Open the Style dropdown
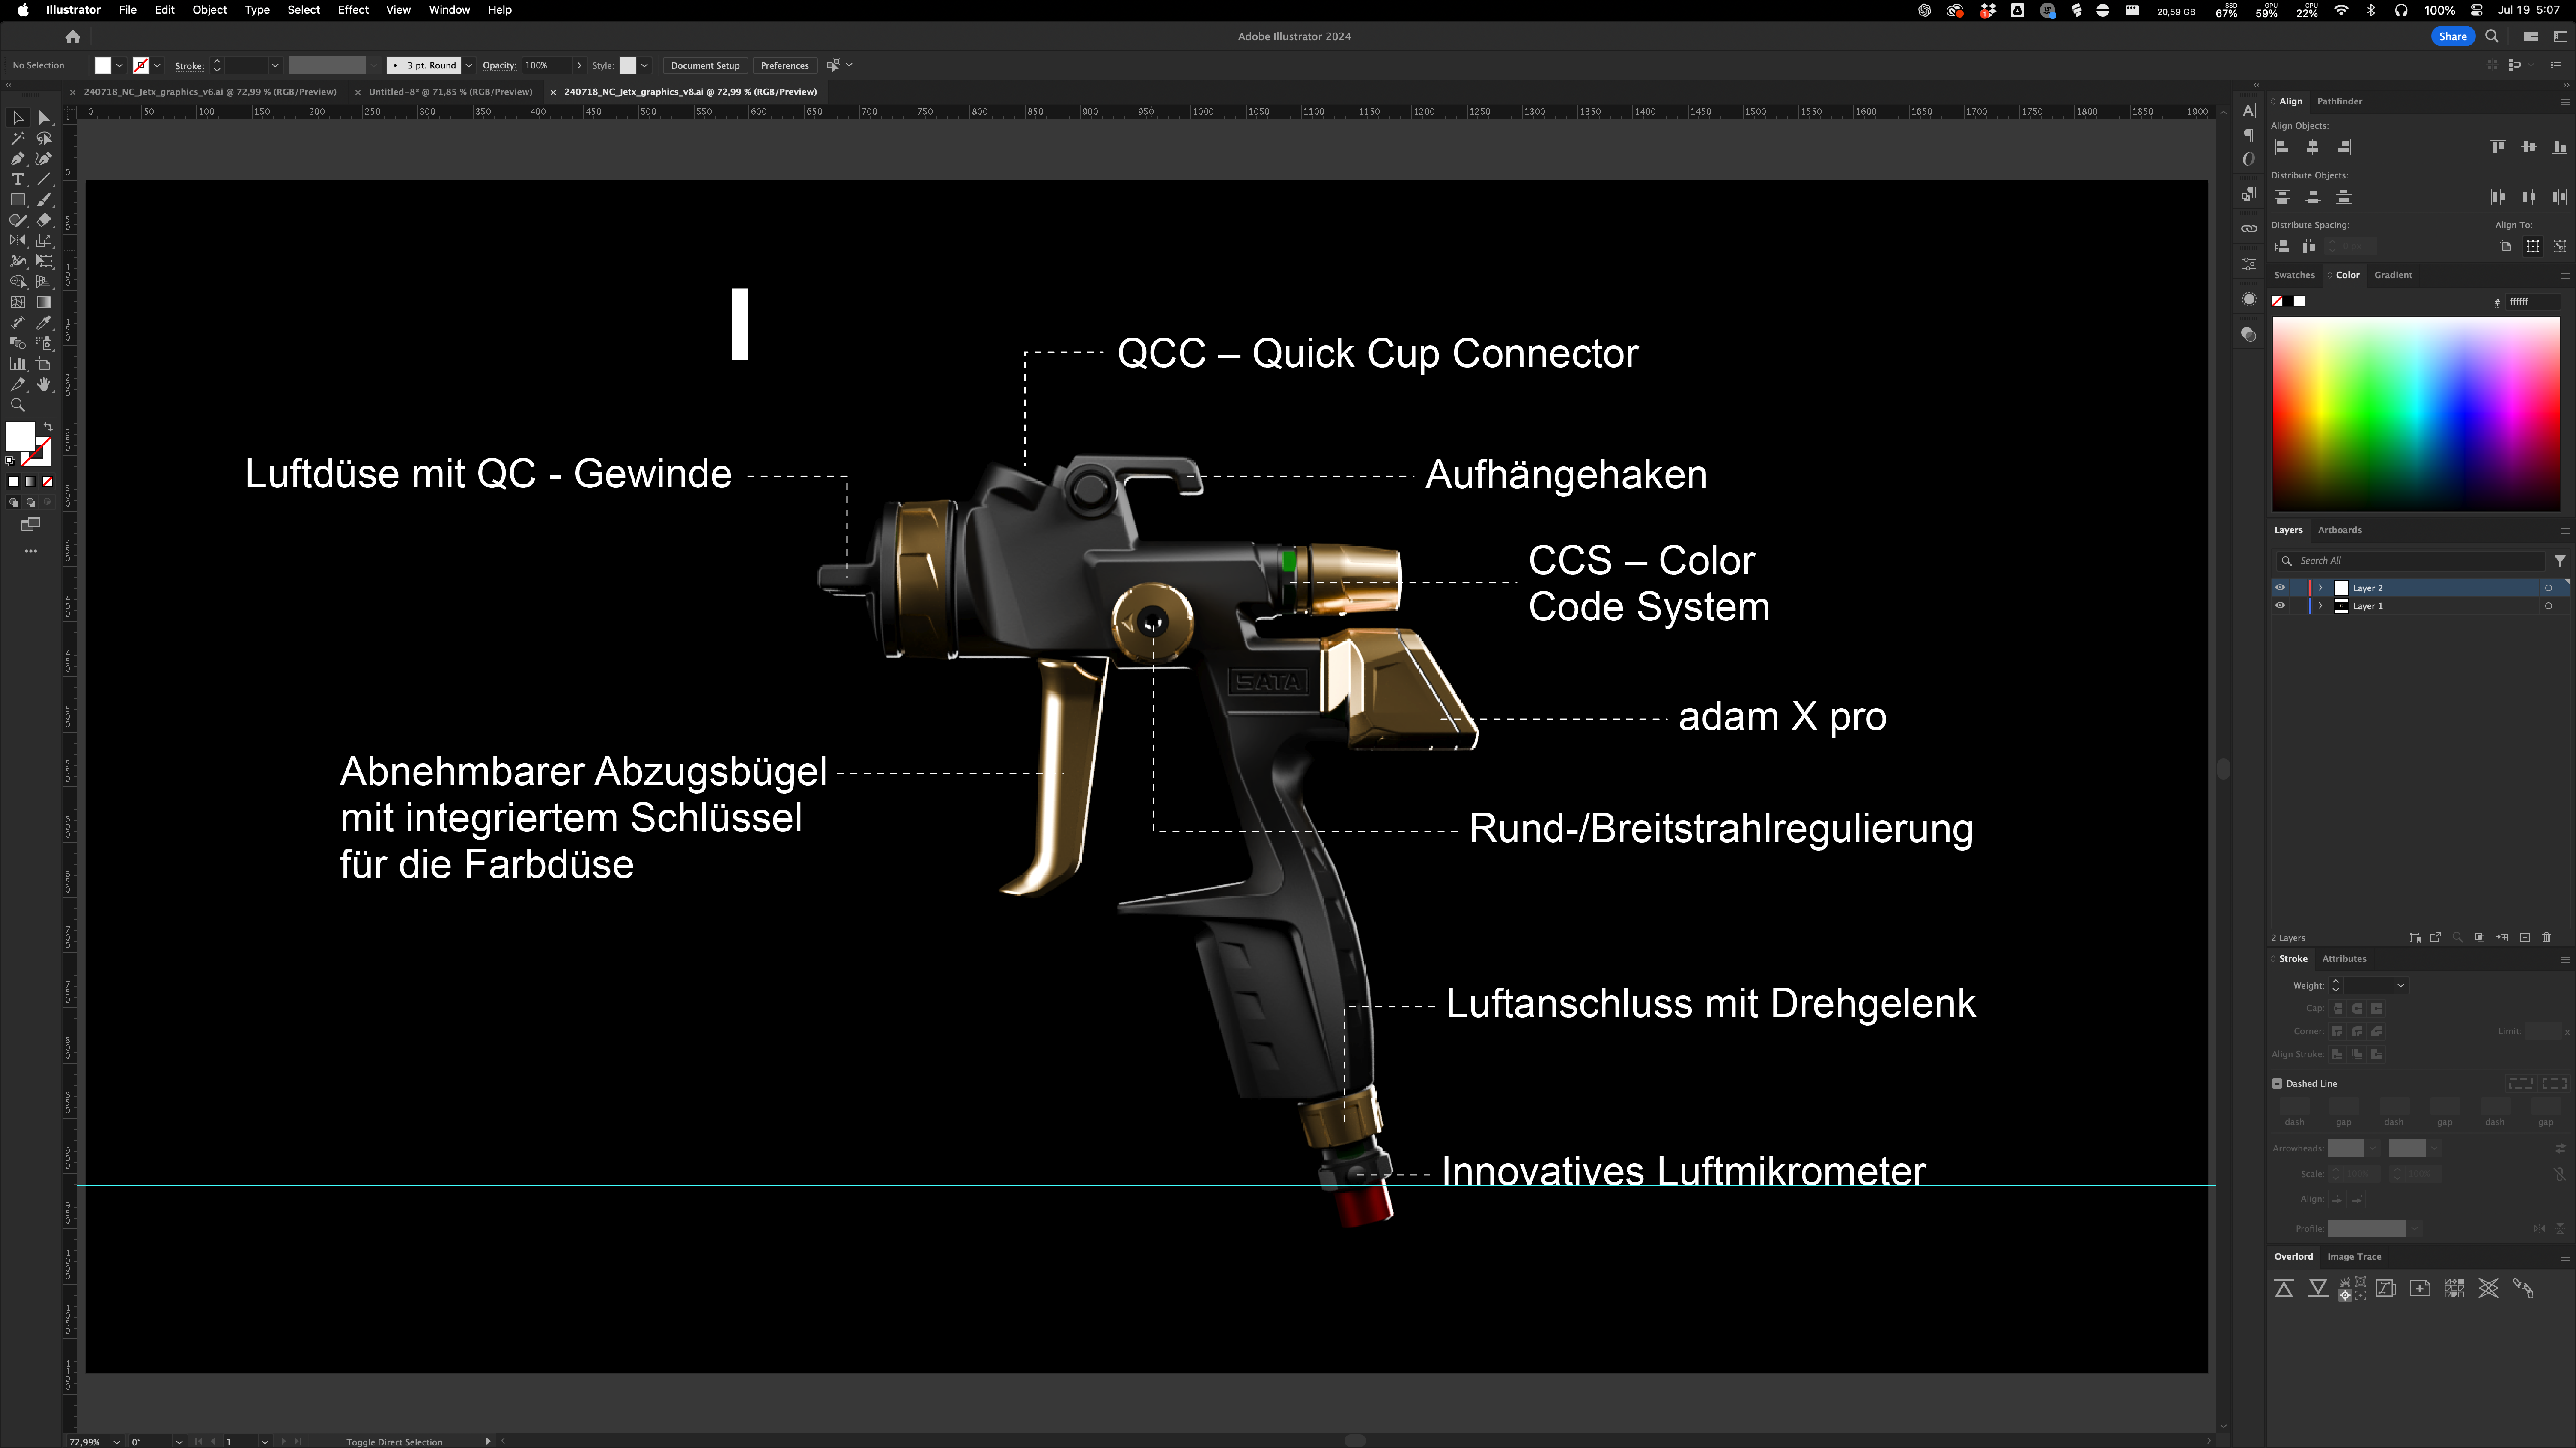2576x1448 pixels. [x=645, y=66]
